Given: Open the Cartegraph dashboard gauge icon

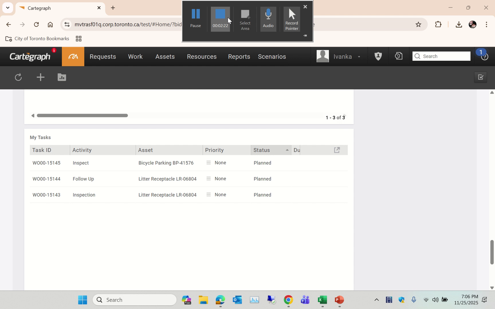Looking at the screenshot, I should click(x=73, y=56).
